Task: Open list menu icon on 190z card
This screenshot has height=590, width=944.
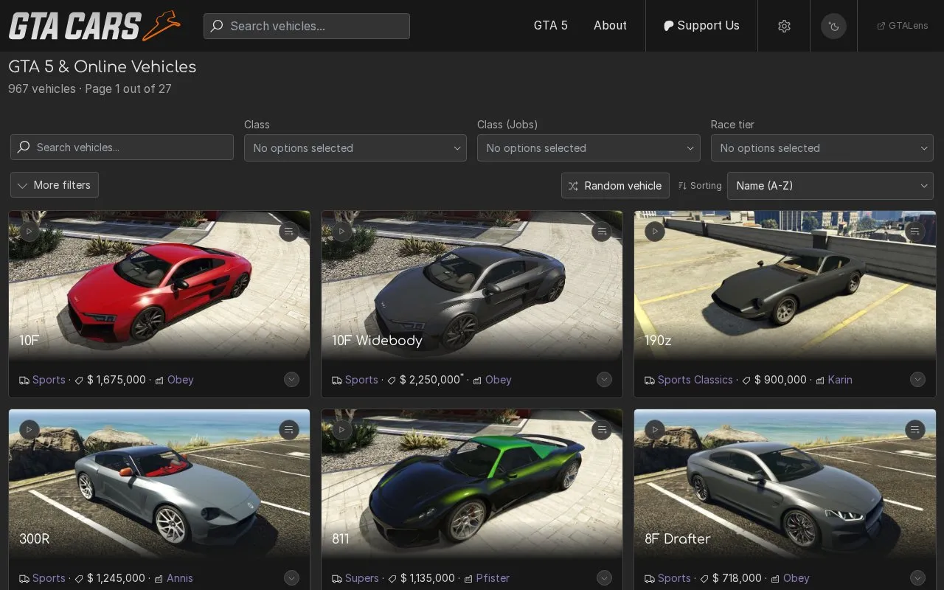Action: (x=915, y=231)
